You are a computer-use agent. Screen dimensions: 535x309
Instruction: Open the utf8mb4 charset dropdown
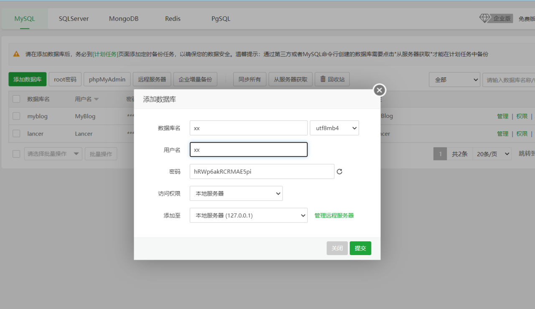334,128
